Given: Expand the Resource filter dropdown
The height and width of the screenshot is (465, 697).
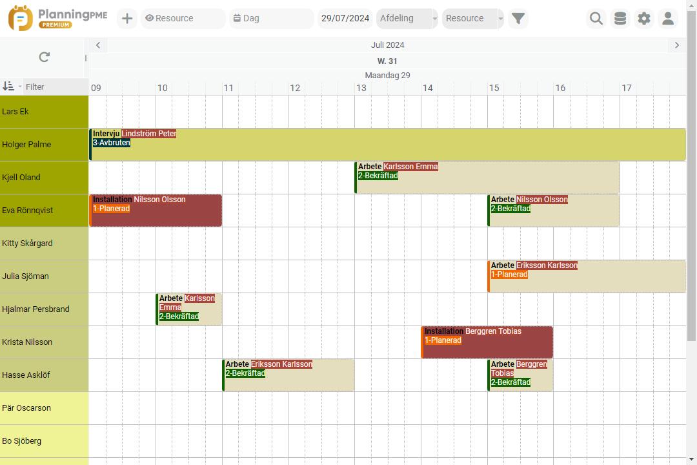Looking at the screenshot, I should click(472, 18).
